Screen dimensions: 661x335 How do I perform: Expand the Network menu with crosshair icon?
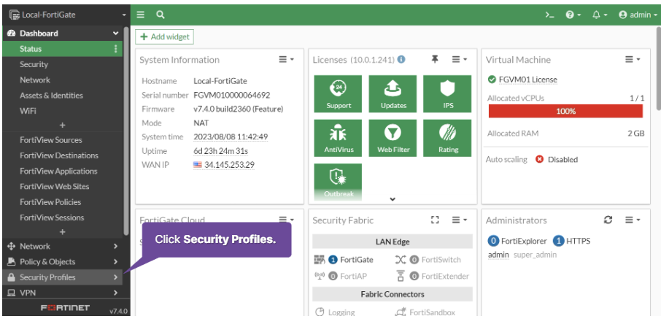[x=63, y=247]
